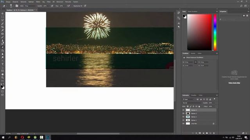This screenshot has height=140, width=250.
Task: Create new layer group
Action: [x=207, y=133]
